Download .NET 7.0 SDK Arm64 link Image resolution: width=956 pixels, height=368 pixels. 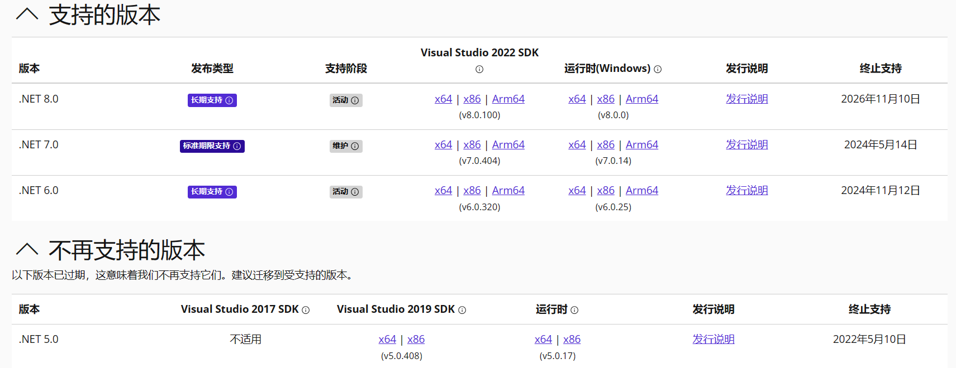coord(508,144)
